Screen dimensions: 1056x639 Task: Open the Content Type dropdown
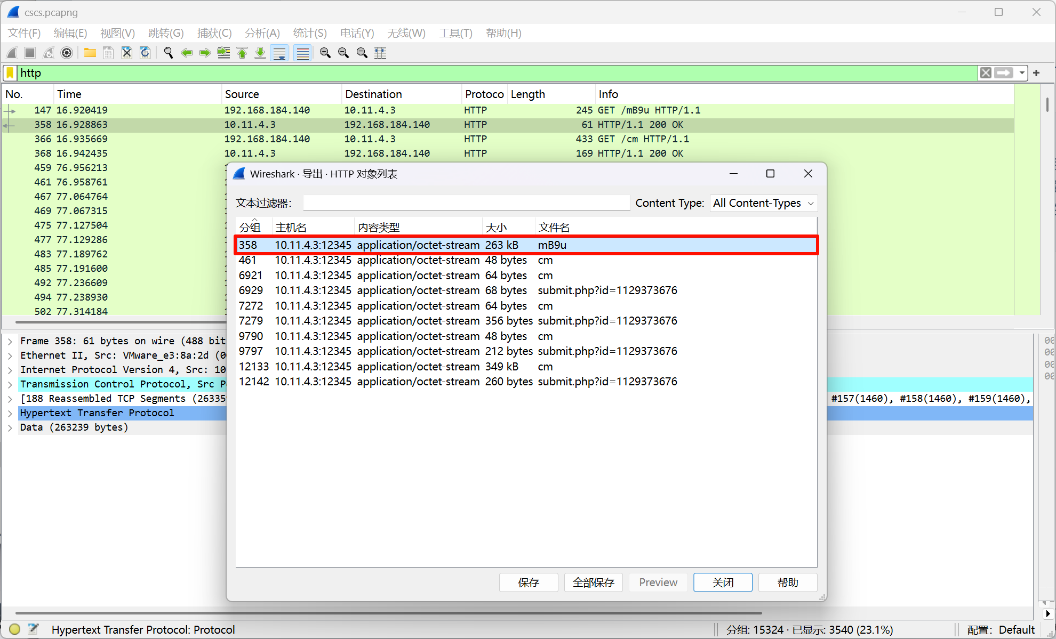pyautogui.click(x=764, y=203)
